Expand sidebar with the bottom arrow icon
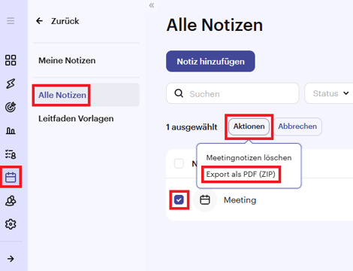353x271 pixels. 11,259
